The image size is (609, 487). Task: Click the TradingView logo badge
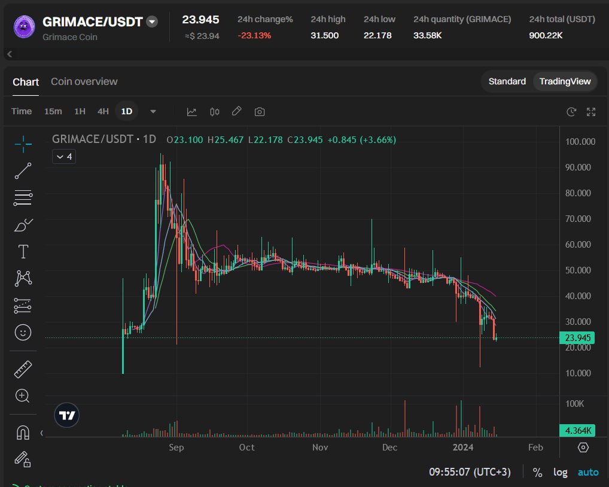click(x=67, y=415)
